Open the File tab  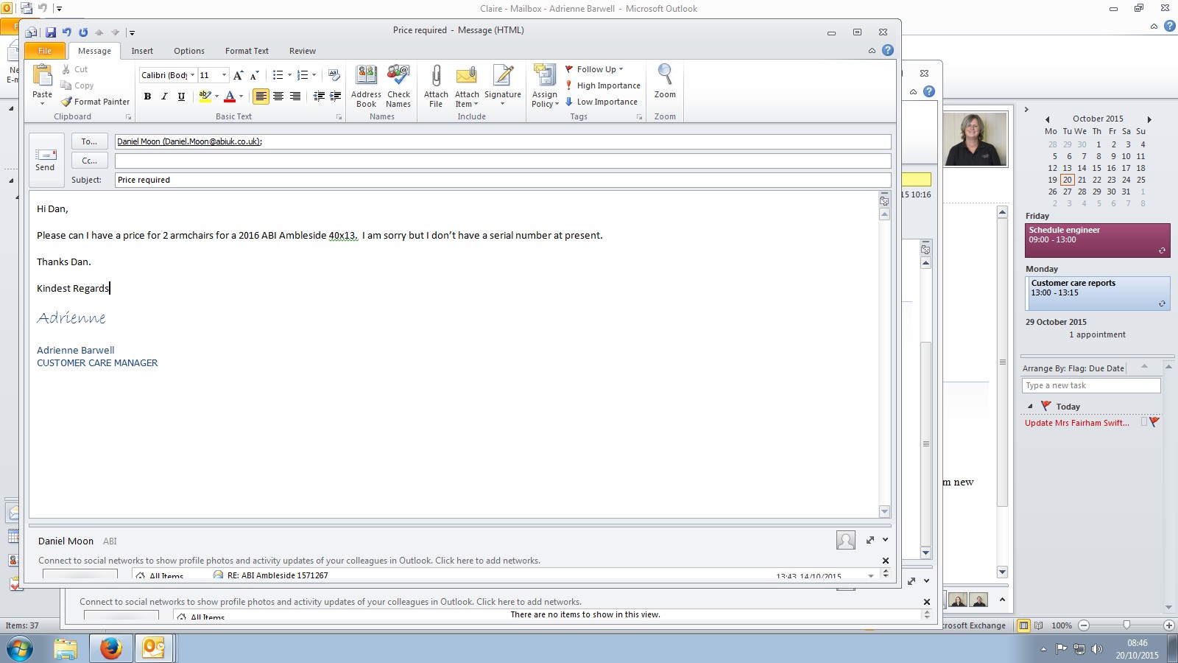pyautogui.click(x=45, y=51)
